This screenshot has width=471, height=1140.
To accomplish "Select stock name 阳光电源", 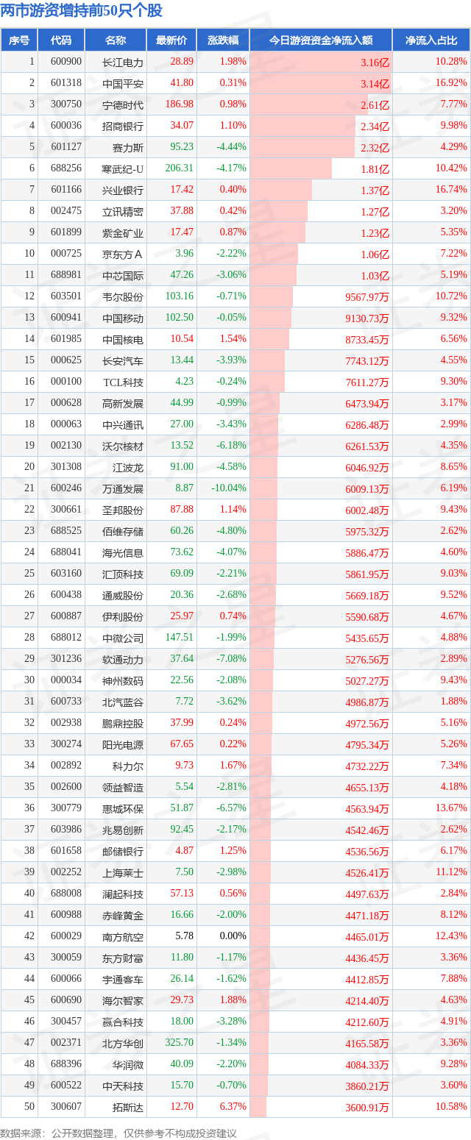I will click(x=124, y=745).
